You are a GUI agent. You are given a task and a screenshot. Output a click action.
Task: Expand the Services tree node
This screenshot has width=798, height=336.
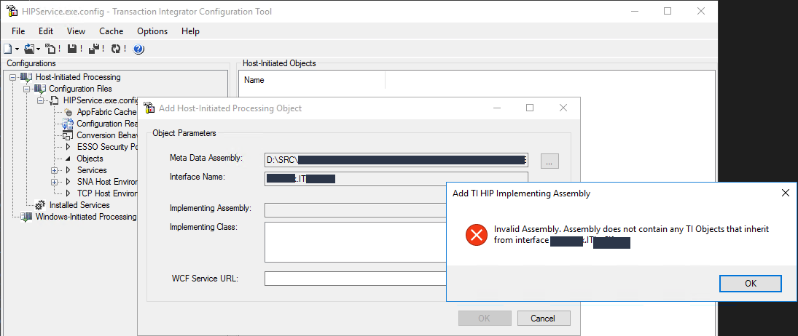(54, 170)
